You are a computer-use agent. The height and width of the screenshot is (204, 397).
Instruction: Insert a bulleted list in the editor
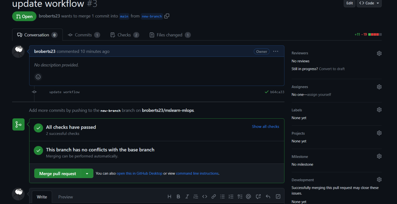point(222,197)
